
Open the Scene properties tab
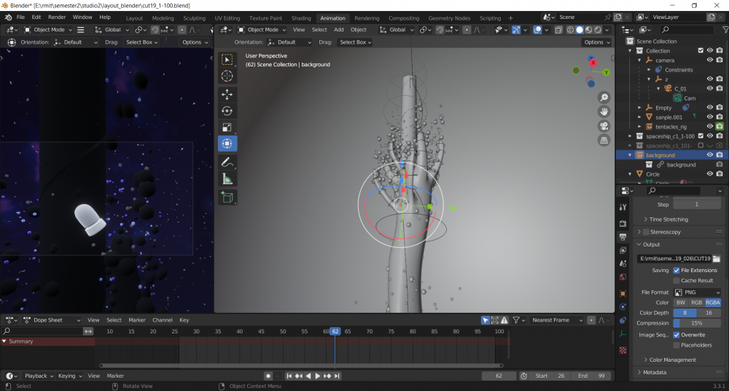(623, 263)
